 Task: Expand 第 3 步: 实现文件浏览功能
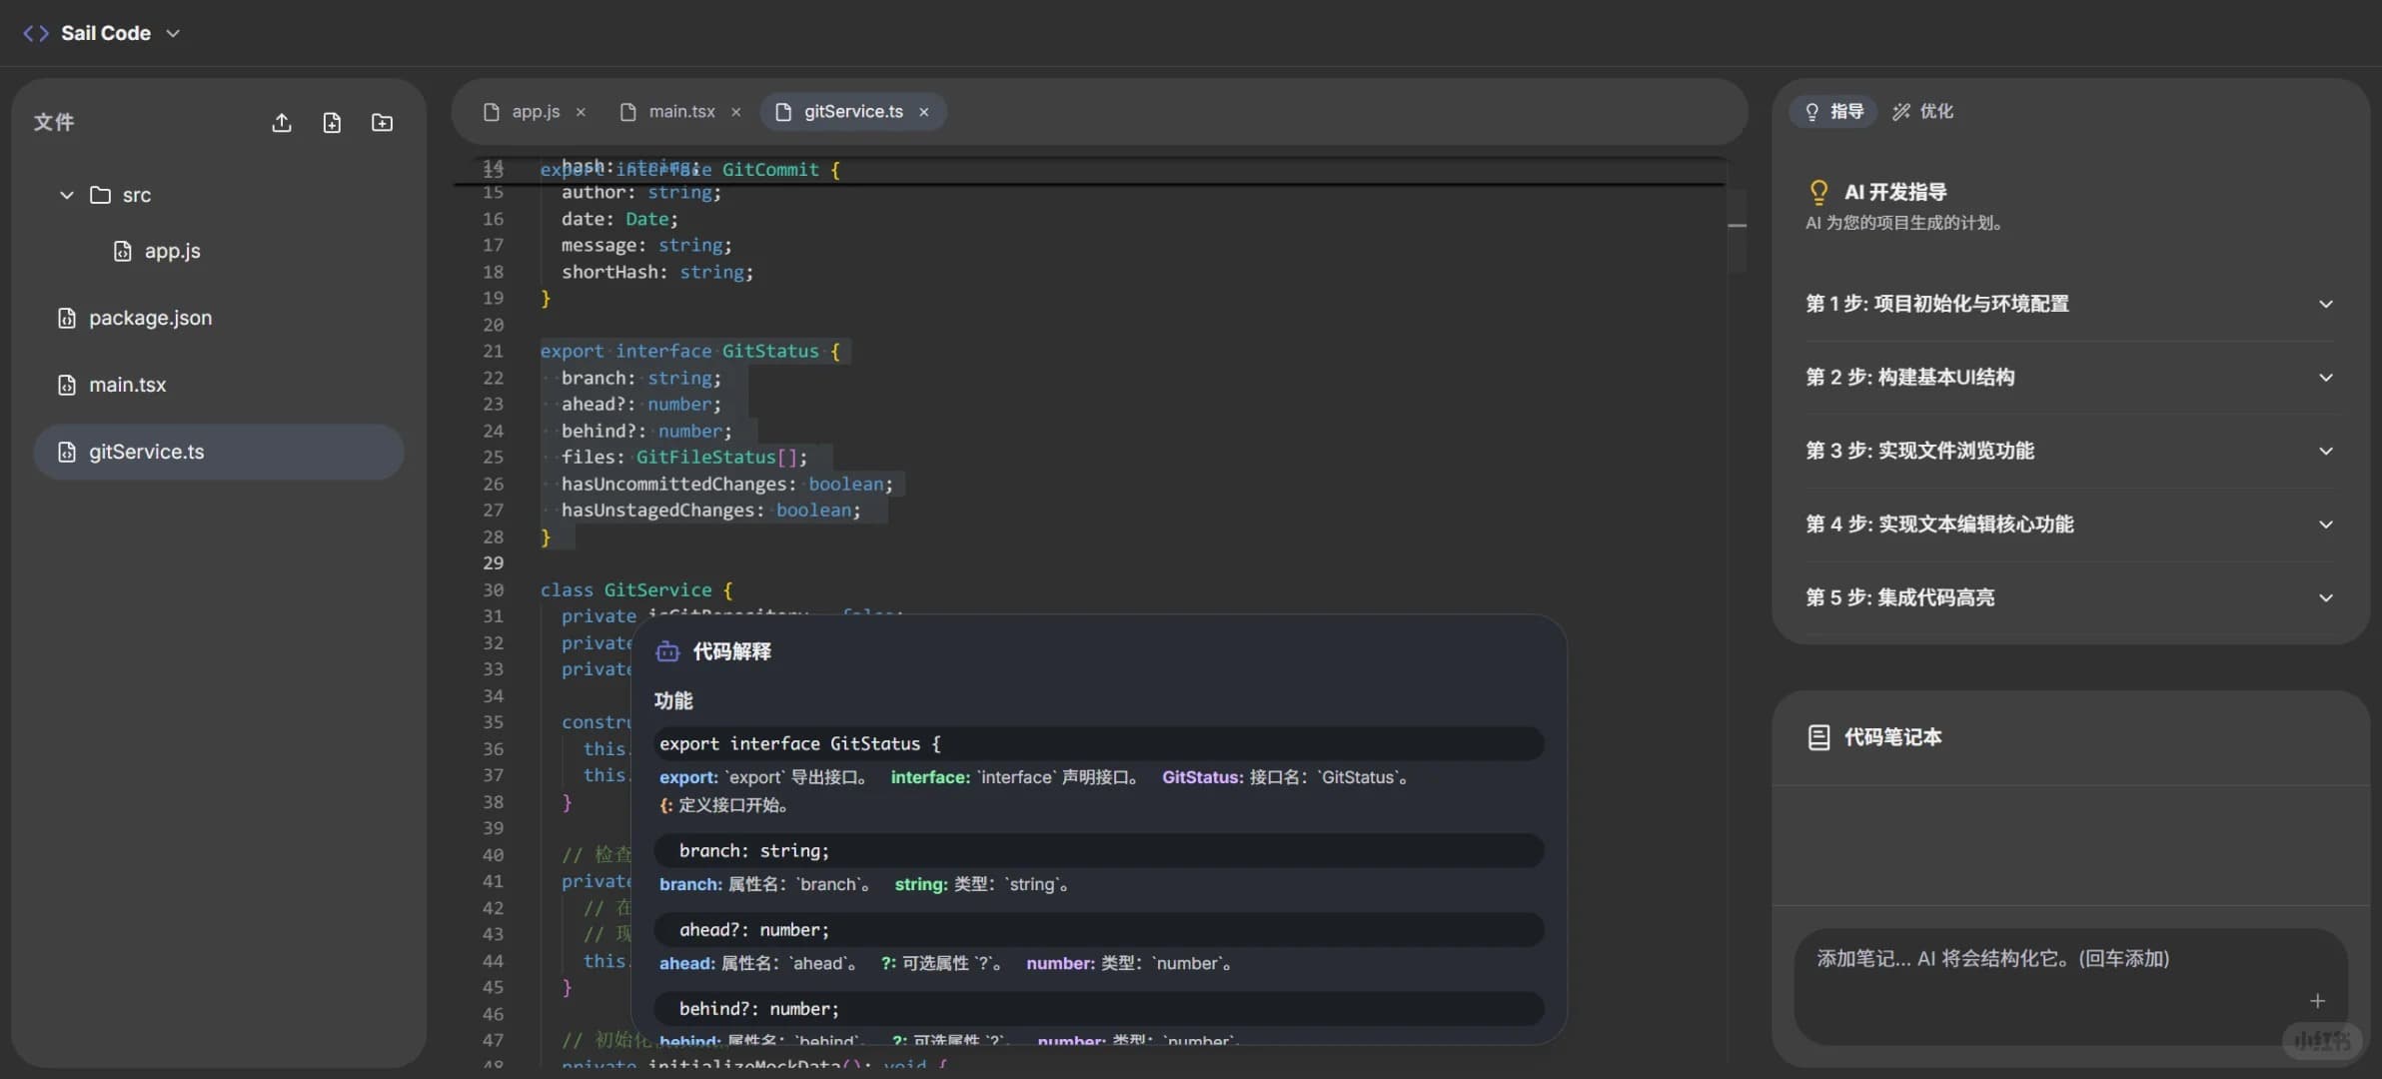(x=2070, y=451)
